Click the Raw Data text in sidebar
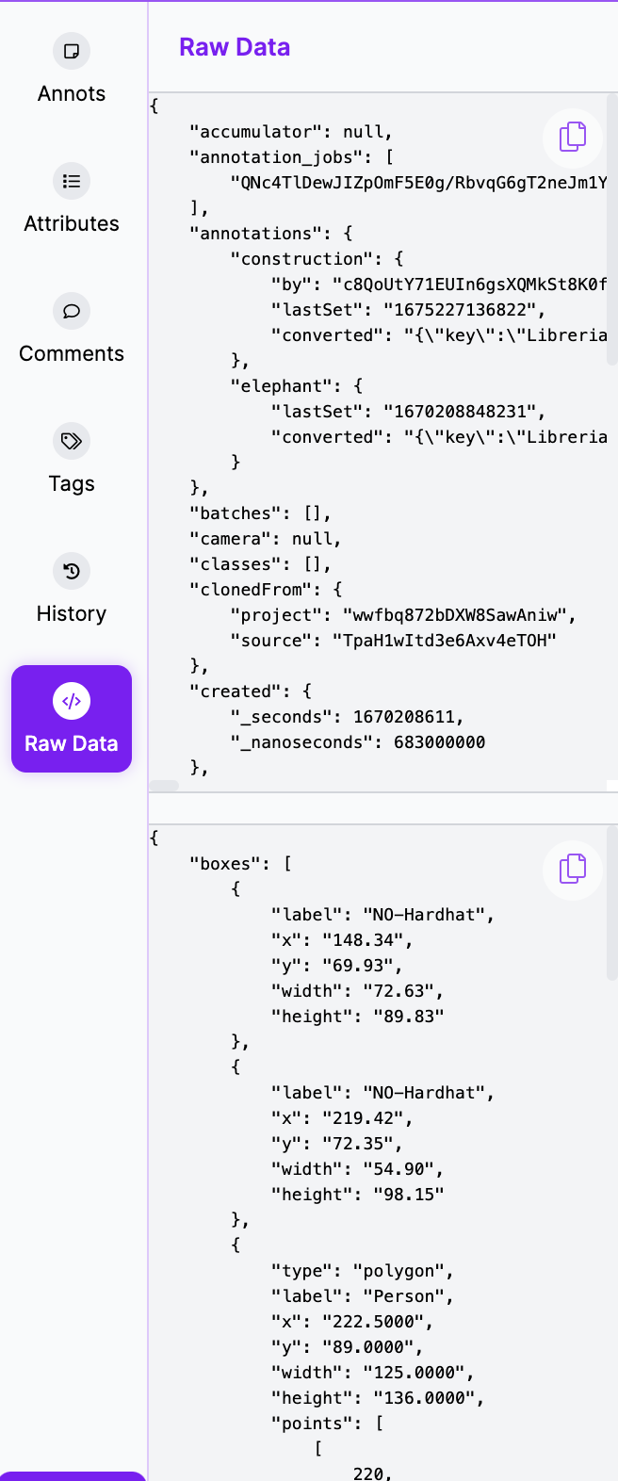 click(x=72, y=743)
